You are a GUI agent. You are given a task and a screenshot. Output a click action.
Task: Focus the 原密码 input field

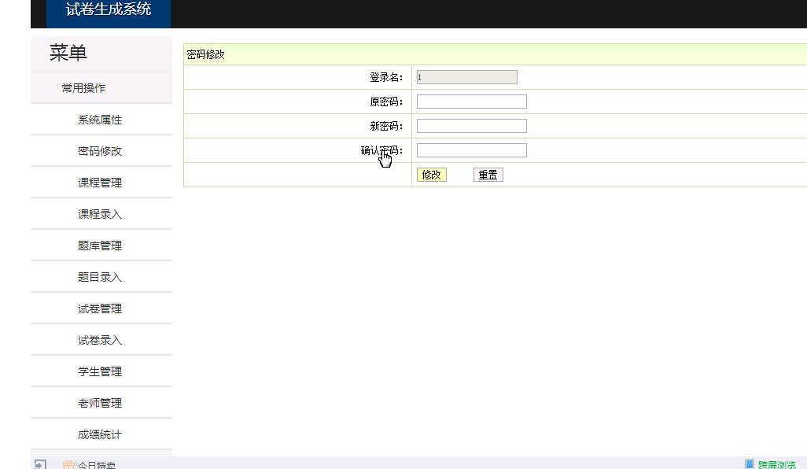click(471, 102)
